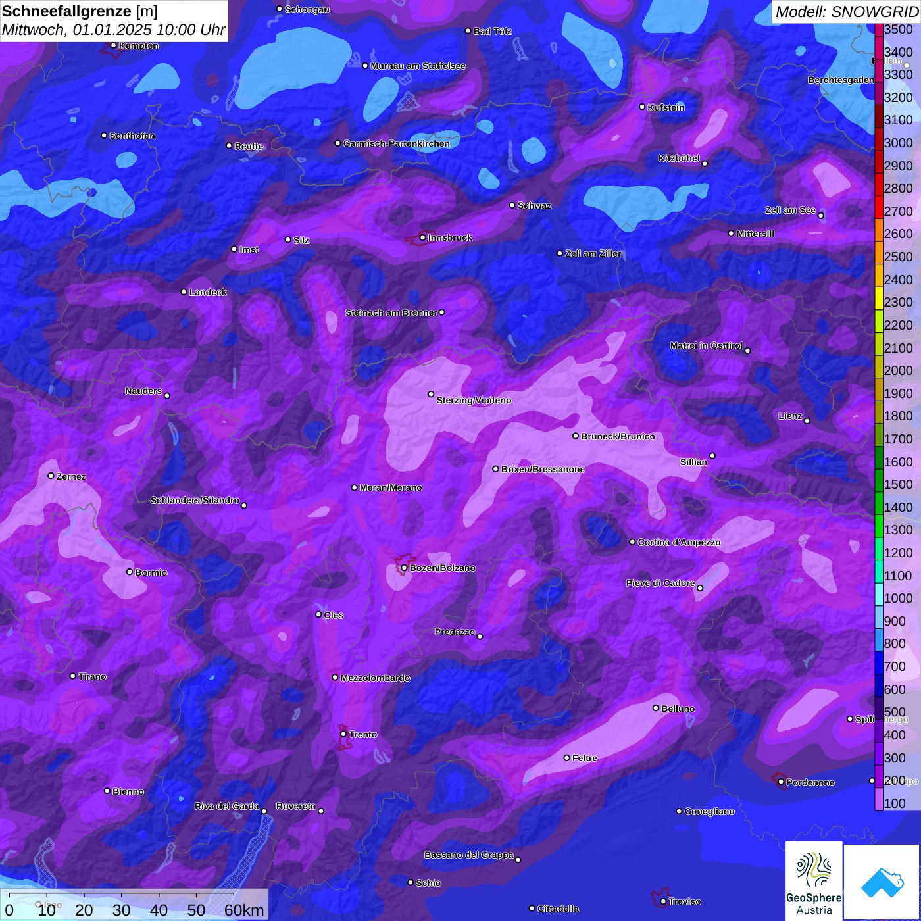Click the 'Murnau am Staffelsee' label
Screen dimensions: 921x921
coord(418,66)
